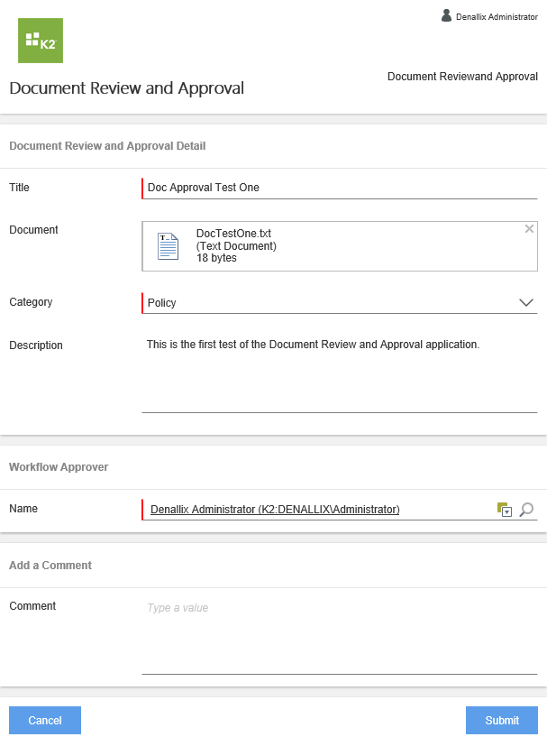Click the K2 logo icon
This screenshot has height=746, width=547.
(40, 40)
